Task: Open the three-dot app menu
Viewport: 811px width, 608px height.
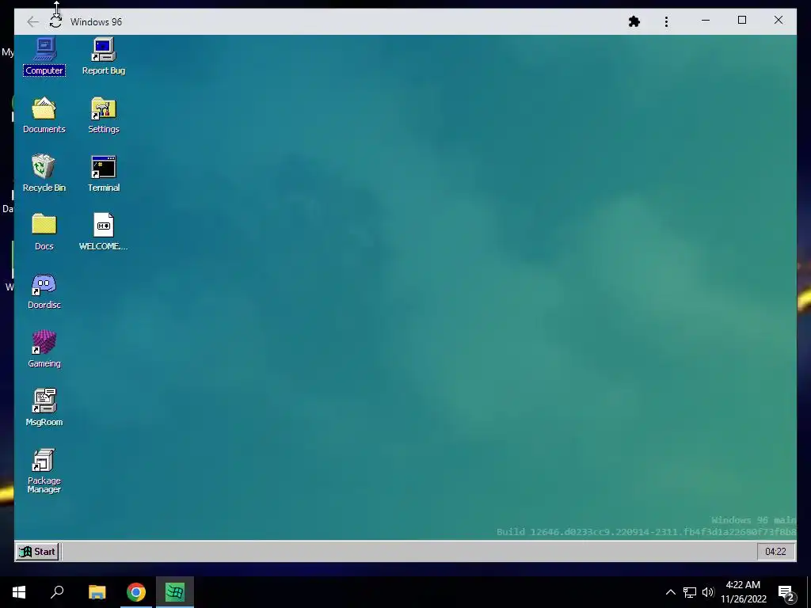Action: pyautogui.click(x=666, y=21)
